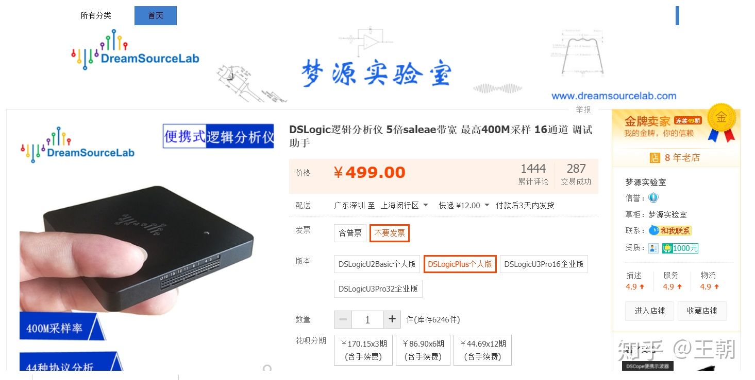Choose DSLogicU2Basic个人版 version
The image size is (755, 380).
[377, 264]
